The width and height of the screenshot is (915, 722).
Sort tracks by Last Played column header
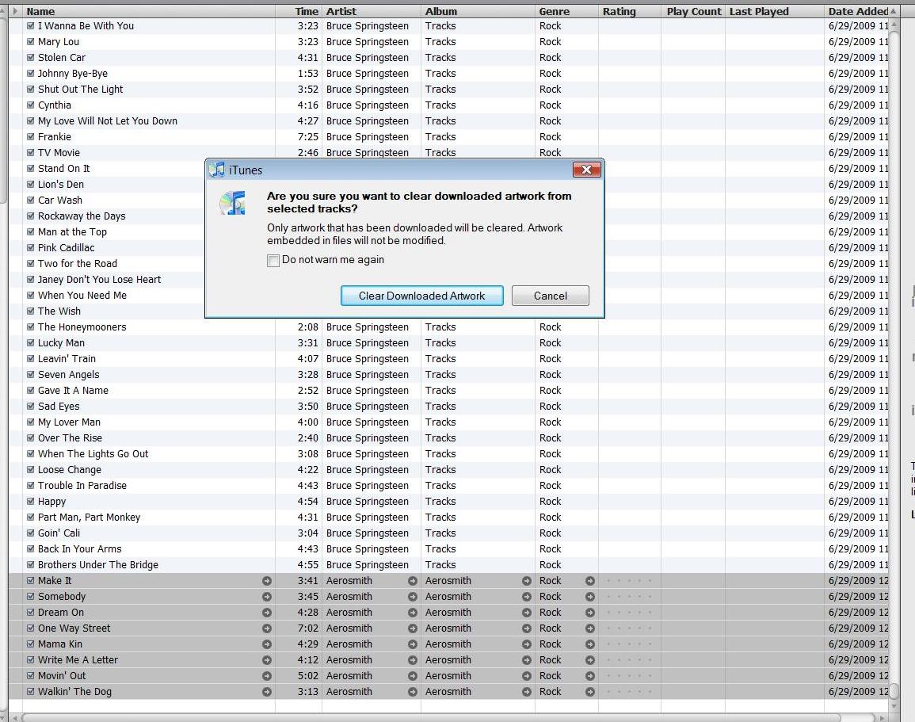(x=775, y=11)
